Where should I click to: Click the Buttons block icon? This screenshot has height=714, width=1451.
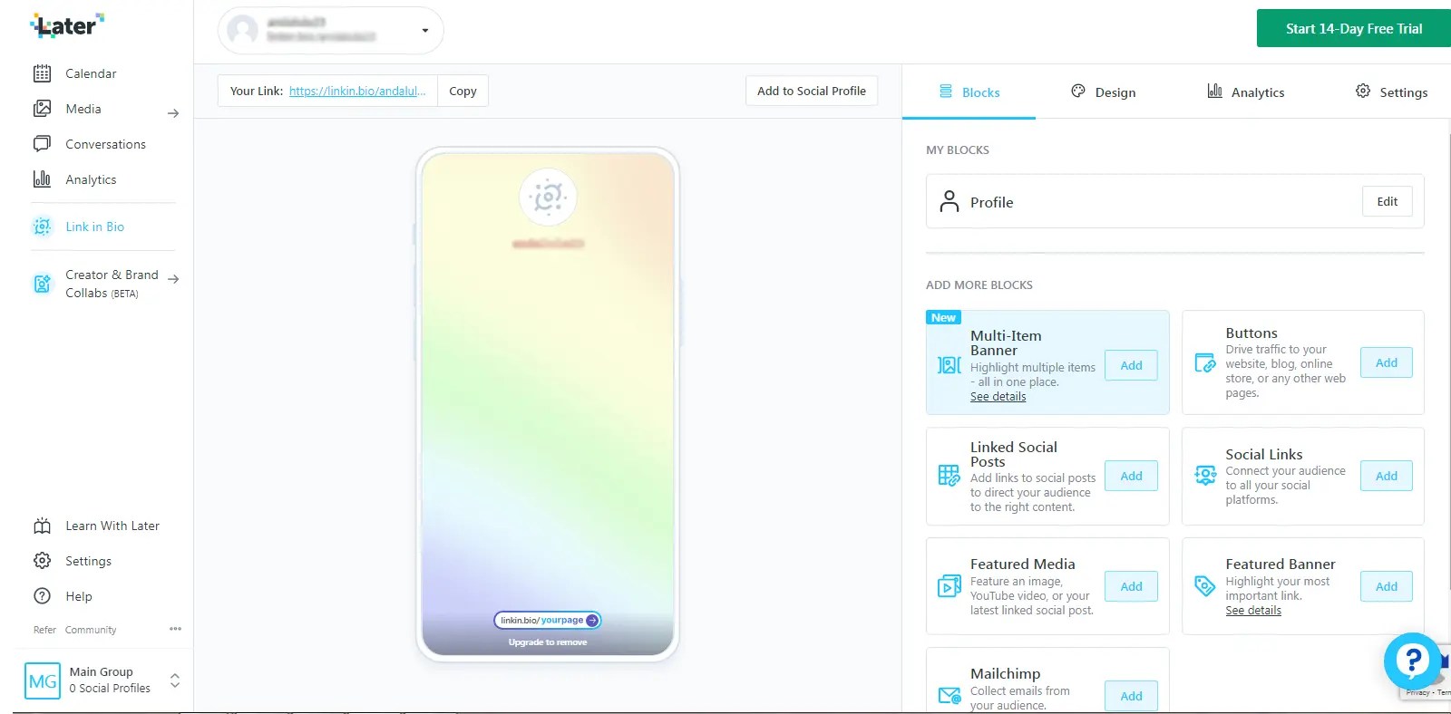tap(1204, 362)
